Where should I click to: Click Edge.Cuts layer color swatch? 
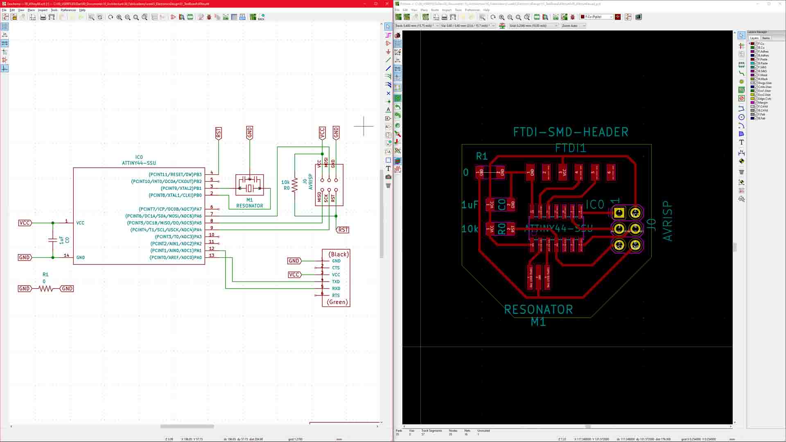(x=752, y=99)
